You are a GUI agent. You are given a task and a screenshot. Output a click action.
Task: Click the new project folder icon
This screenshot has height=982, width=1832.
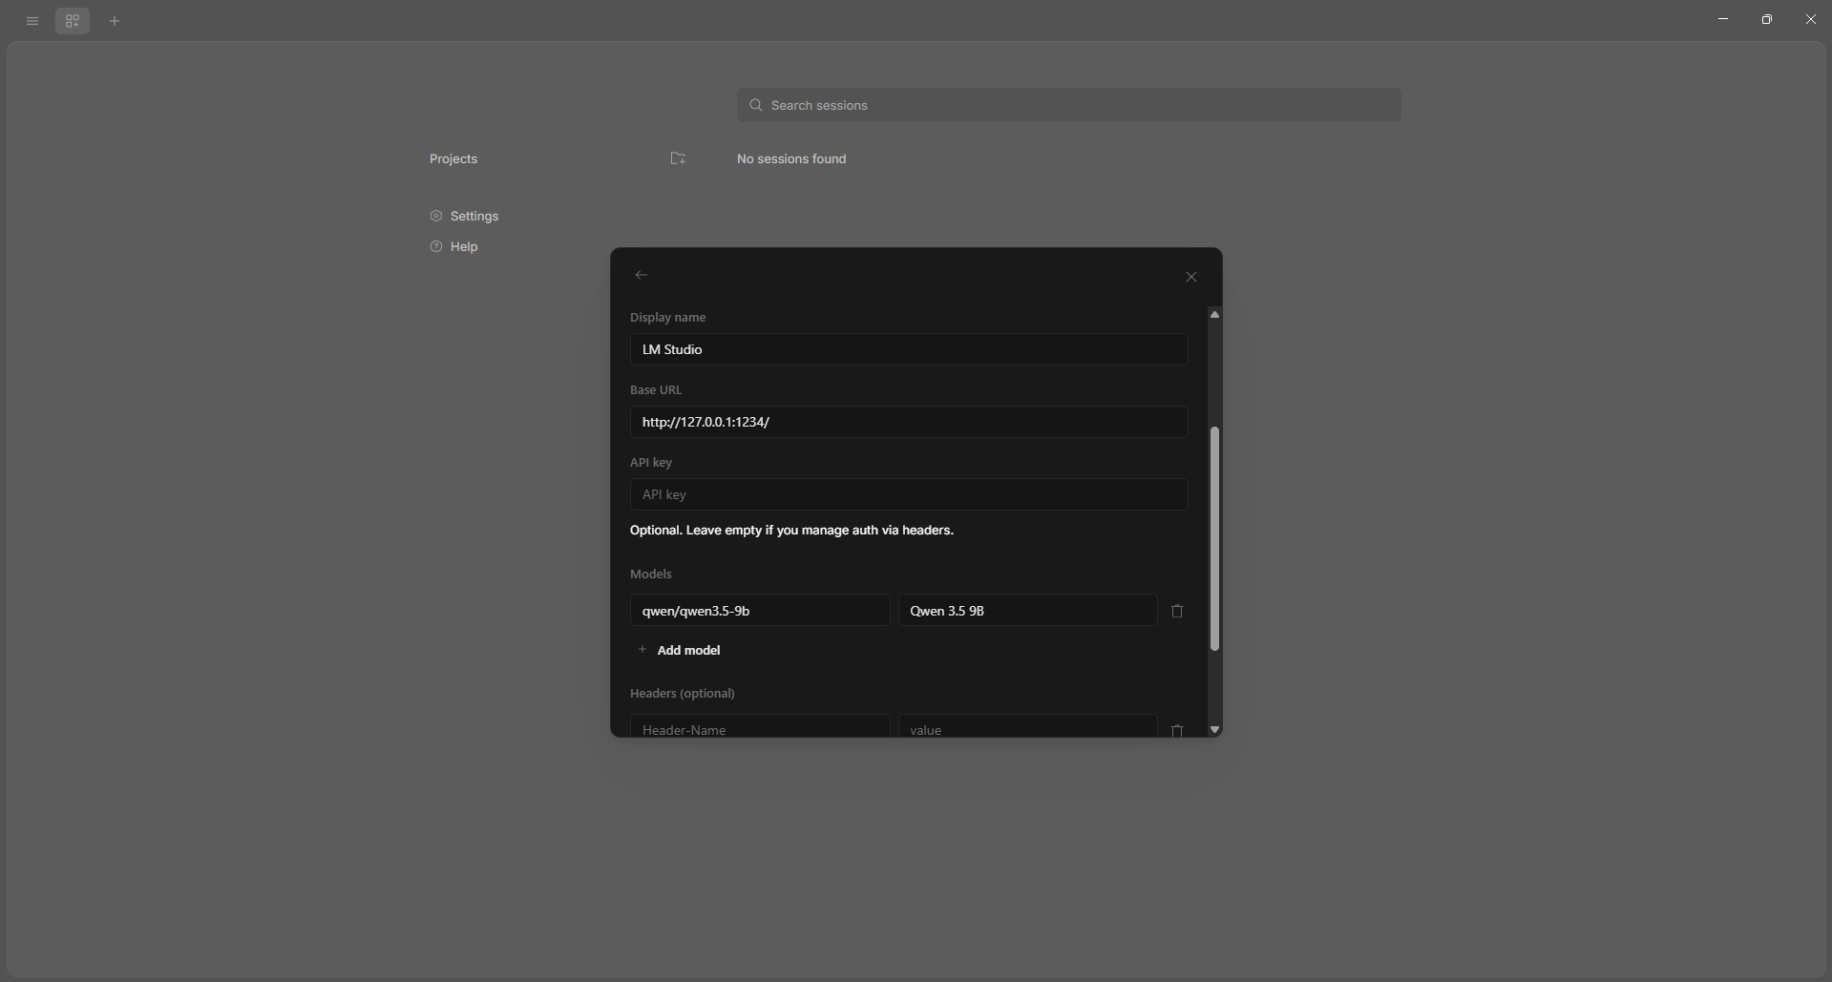tap(678, 158)
